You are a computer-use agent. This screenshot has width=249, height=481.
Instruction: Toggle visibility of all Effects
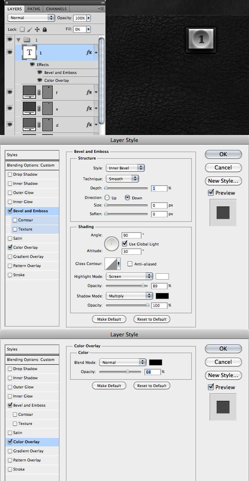coord(32,64)
